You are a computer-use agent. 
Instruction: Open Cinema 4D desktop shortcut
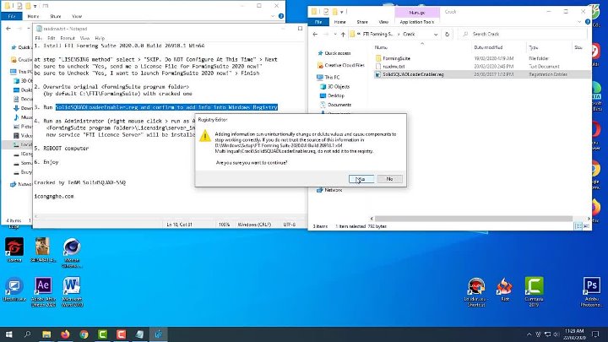(x=72, y=252)
